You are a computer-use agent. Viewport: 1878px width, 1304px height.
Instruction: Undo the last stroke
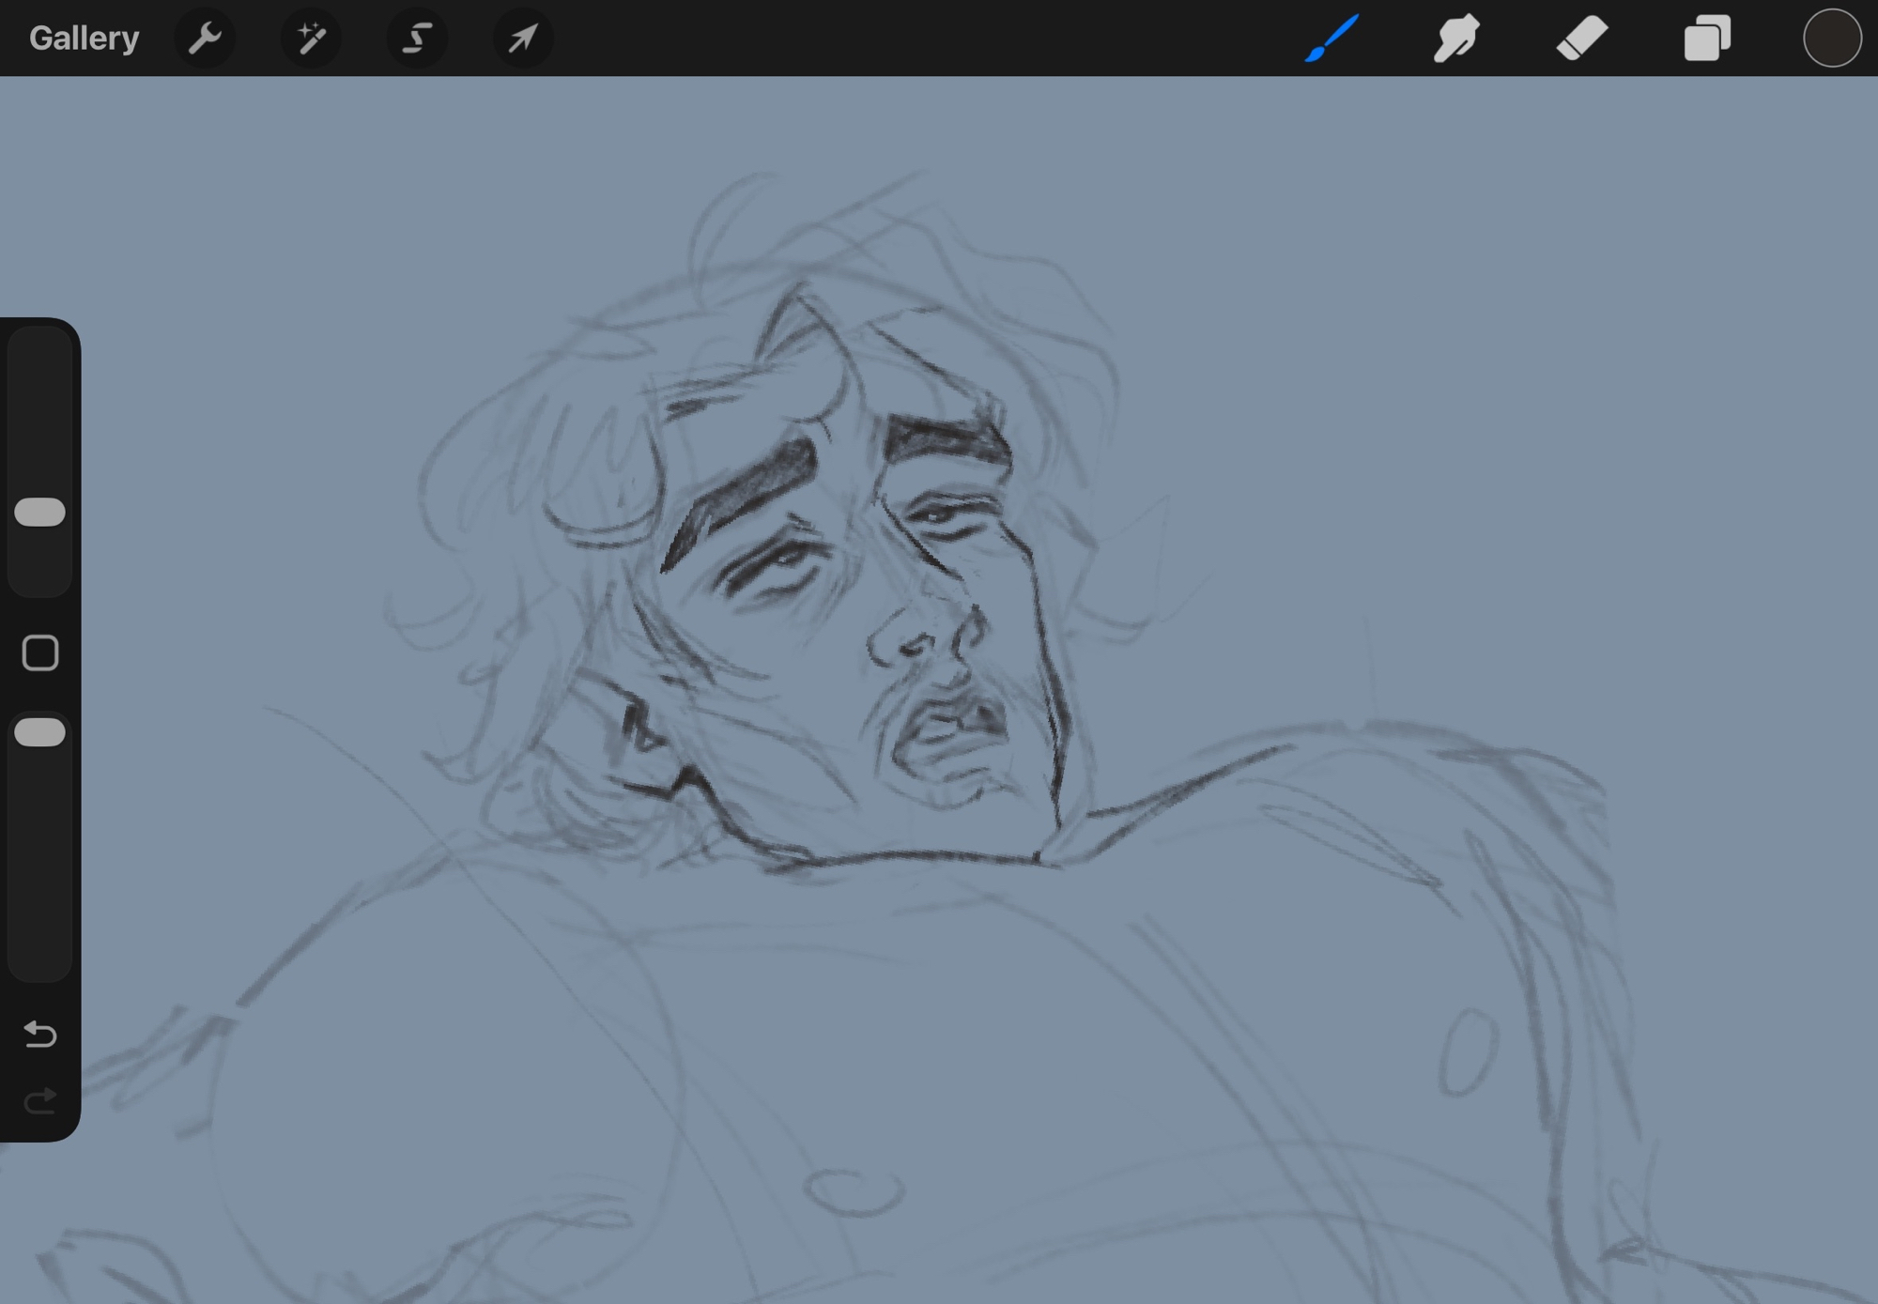coord(40,1034)
